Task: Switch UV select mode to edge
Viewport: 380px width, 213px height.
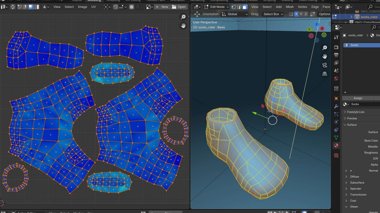Action: coord(26,7)
